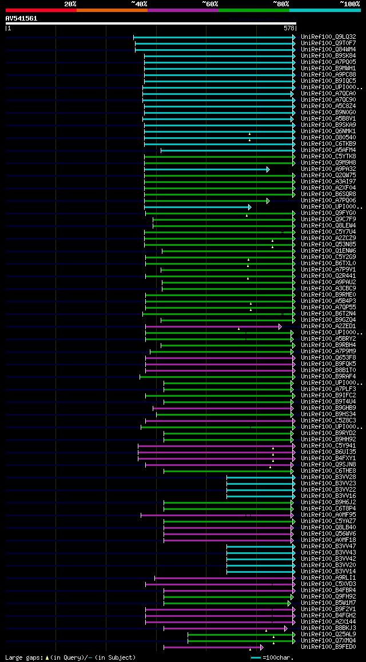Screen dimensions: 366x662
Task: Click the red 20% identity legend segment
Action: pos(41,10)
